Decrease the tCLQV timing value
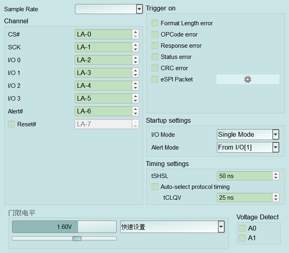 (276, 200)
